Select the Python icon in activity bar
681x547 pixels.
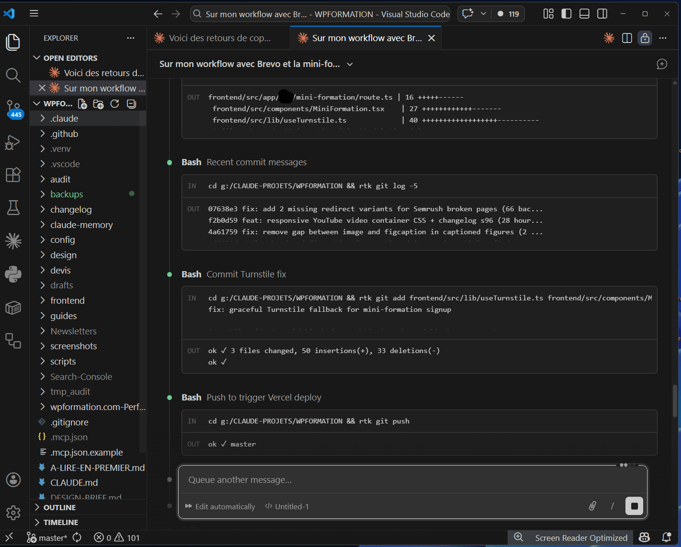pyautogui.click(x=13, y=274)
